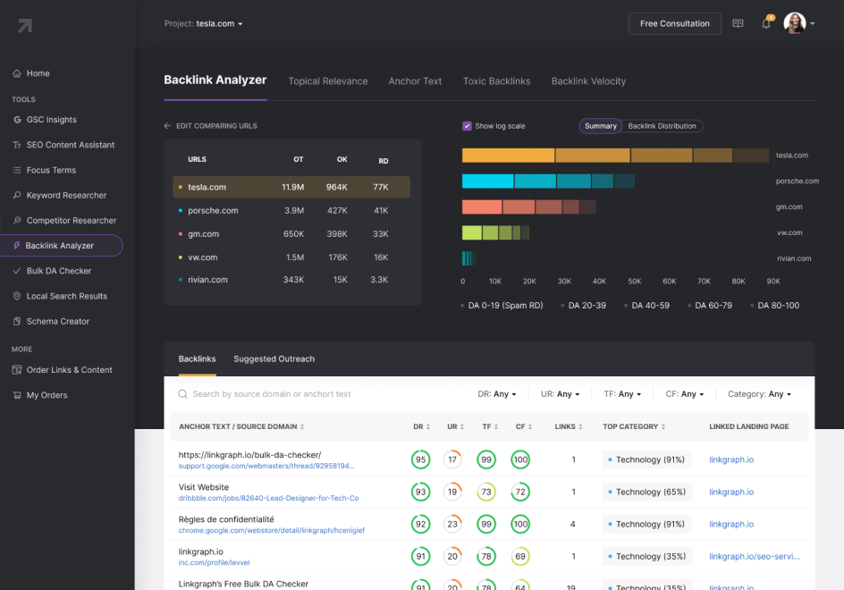This screenshot has height=590, width=844.
Task: Click the Keyword Researcher magnifier icon
Action: pyautogui.click(x=17, y=195)
